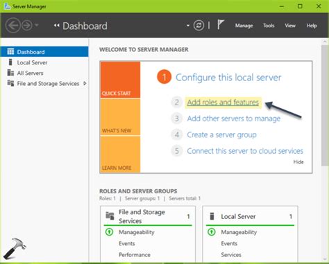Select File and Storage Services in sidebar
The height and width of the screenshot is (264, 329).
(44, 83)
